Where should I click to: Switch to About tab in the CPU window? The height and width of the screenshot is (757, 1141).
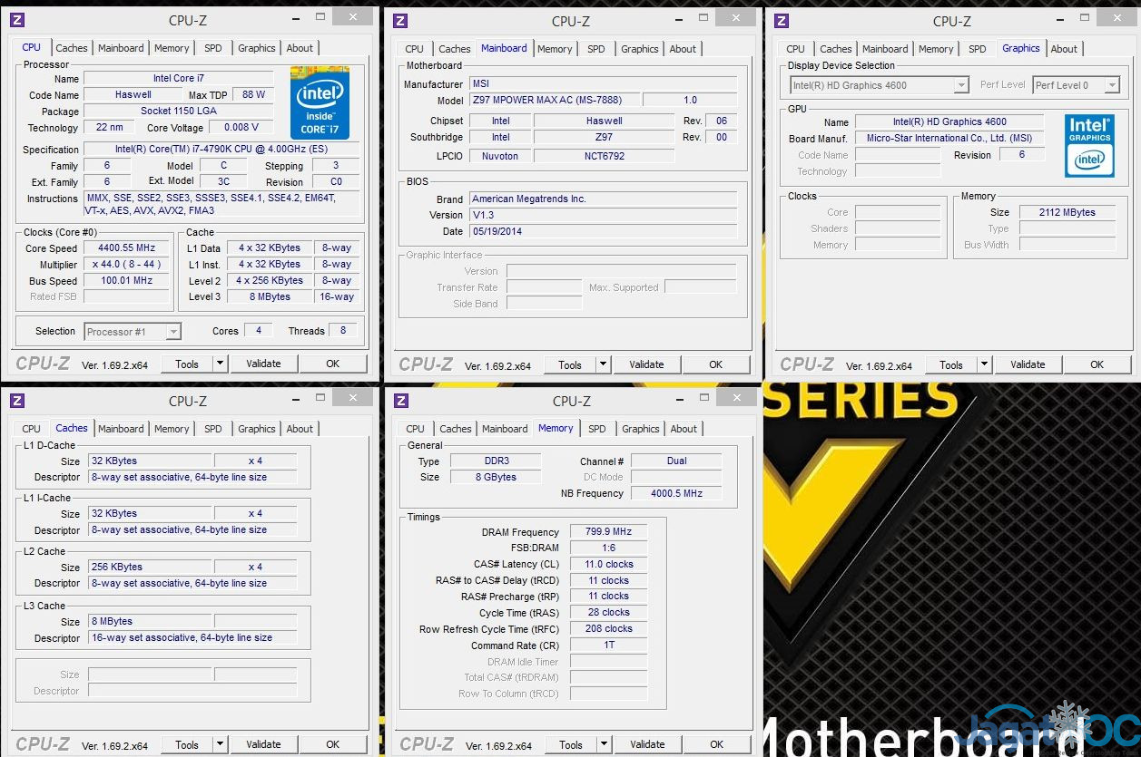(300, 48)
